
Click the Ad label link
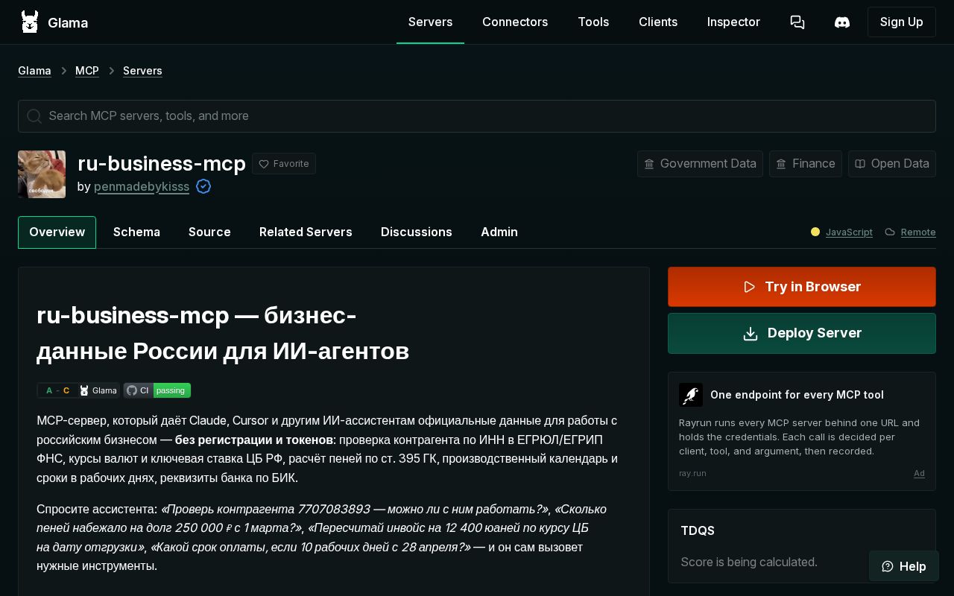920,474
